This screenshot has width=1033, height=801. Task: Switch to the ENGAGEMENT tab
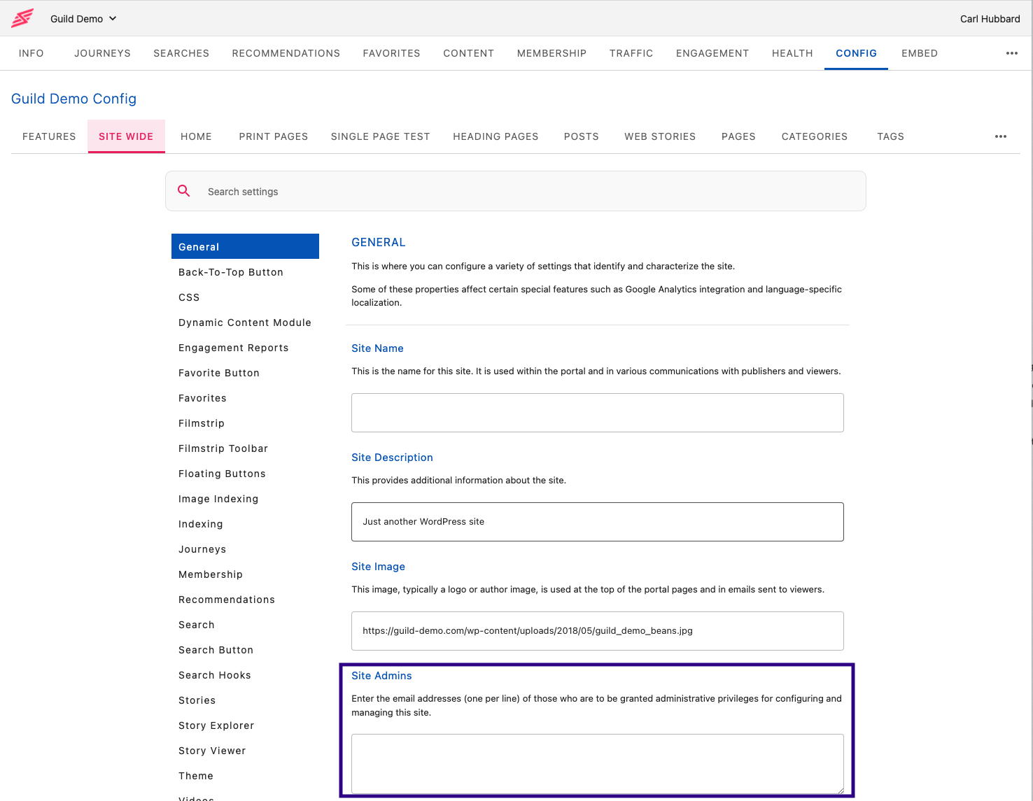712,53
